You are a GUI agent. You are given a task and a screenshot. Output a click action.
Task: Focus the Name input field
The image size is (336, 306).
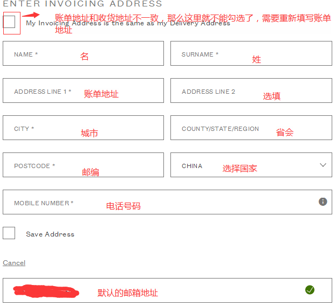pyautogui.click(x=83, y=54)
